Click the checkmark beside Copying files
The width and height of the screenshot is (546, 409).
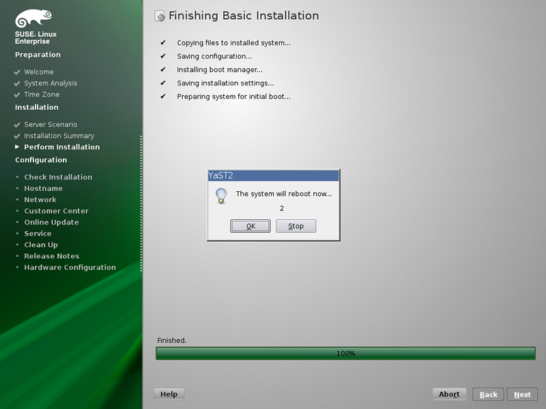163,42
